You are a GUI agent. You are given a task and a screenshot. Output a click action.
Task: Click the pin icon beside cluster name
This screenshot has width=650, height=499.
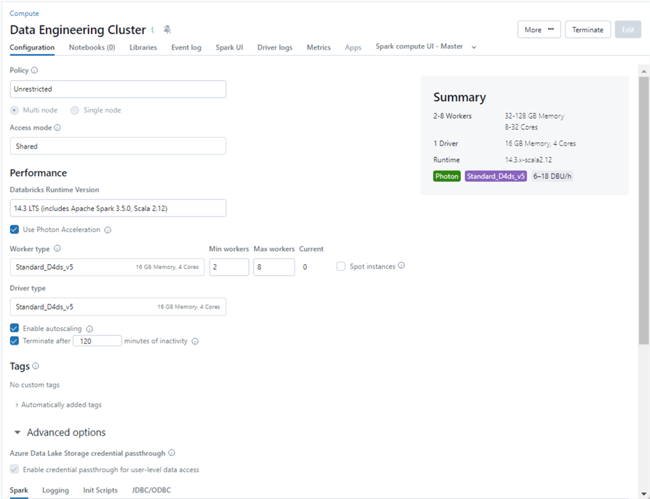pyautogui.click(x=167, y=30)
